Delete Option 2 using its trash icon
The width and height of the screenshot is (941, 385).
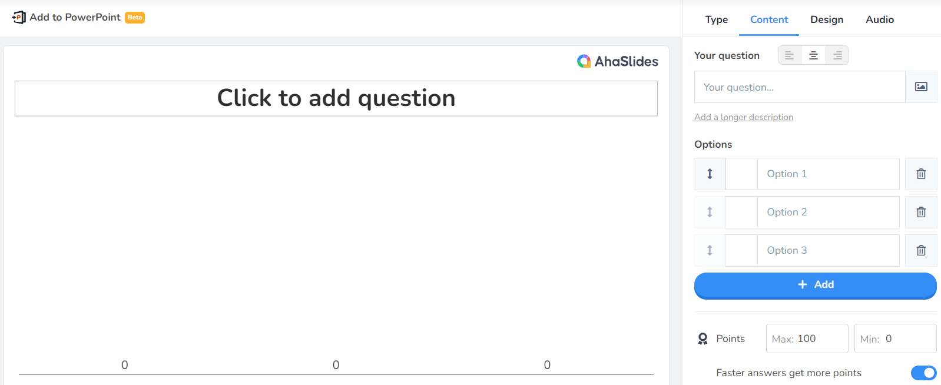[920, 212]
